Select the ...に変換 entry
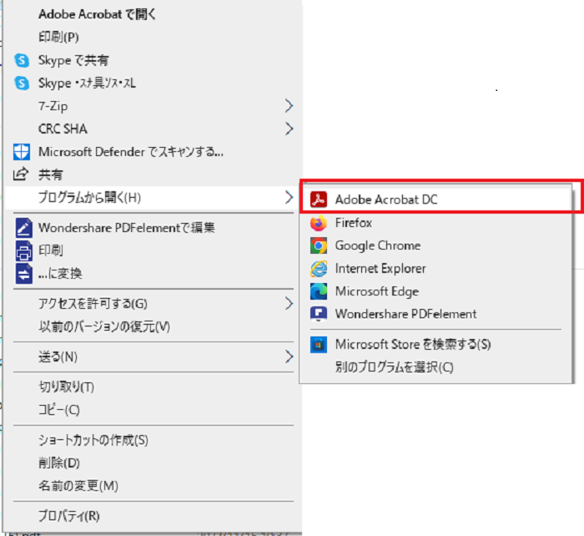The height and width of the screenshot is (536, 584). [x=60, y=274]
